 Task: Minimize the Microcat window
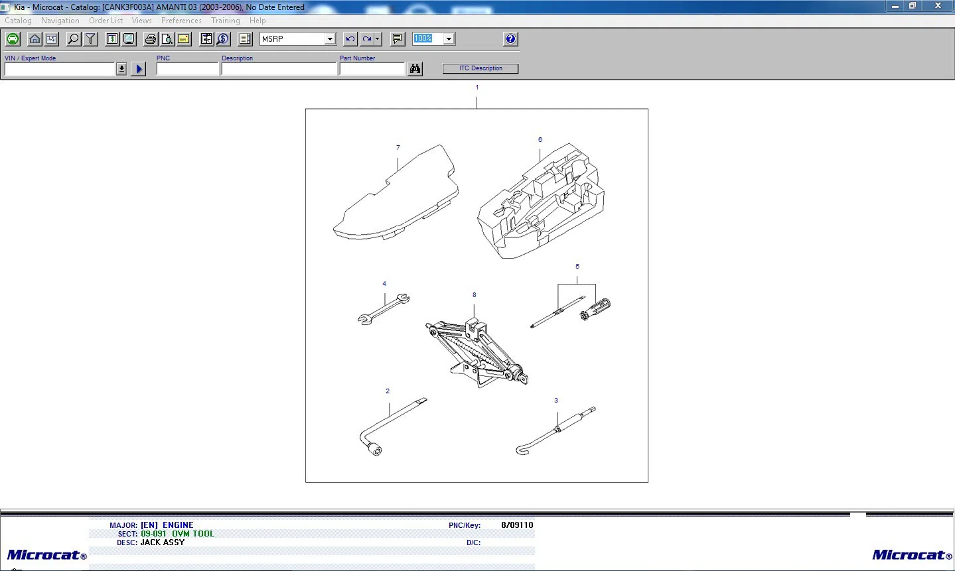(x=896, y=6)
